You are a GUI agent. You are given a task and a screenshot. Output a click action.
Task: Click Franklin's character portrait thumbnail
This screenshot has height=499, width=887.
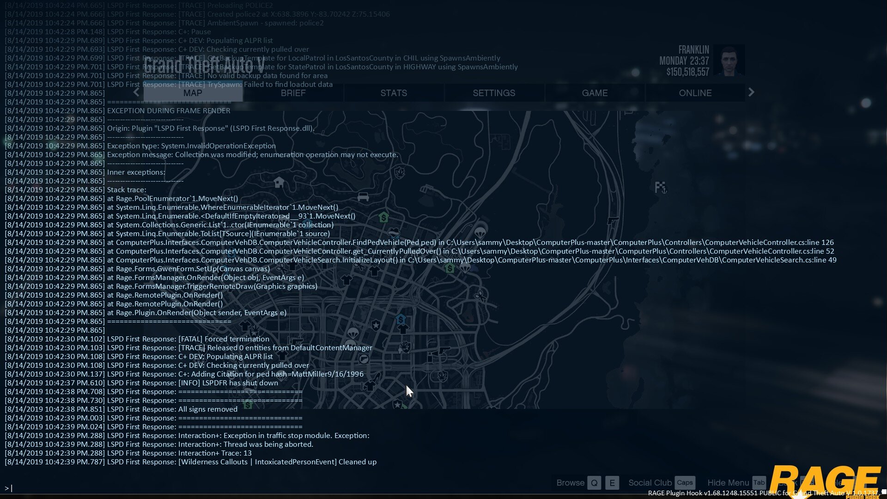729,60
